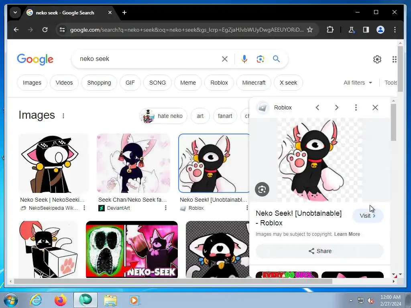Close the image preview panel
Screen dimensions: 411x308
[x=375, y=107]
